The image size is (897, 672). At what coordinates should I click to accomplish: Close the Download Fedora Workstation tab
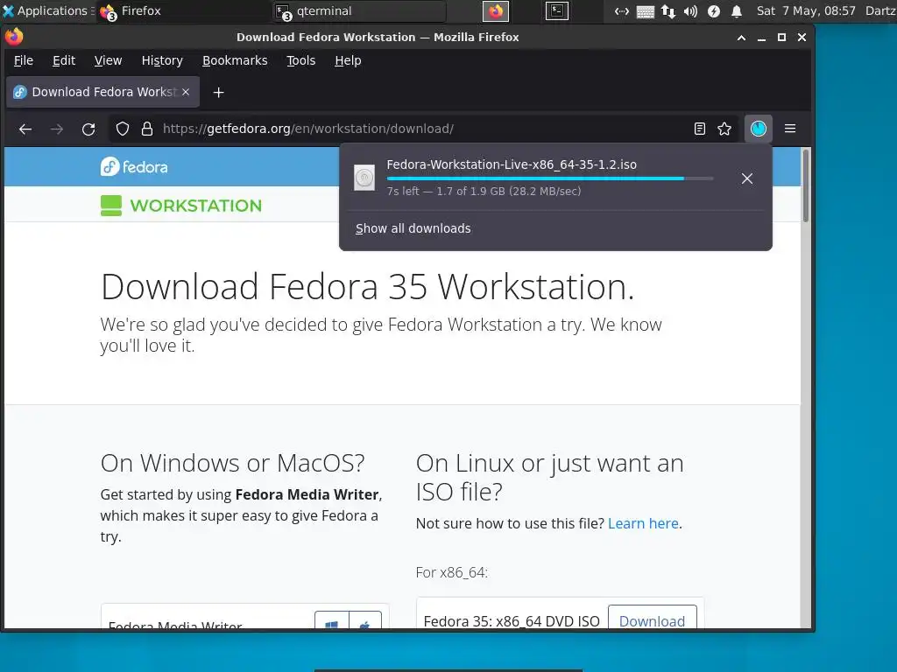pos(186,92)
